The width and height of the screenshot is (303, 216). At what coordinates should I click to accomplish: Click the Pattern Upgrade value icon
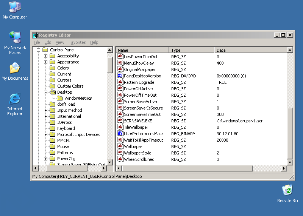[120, 82]
